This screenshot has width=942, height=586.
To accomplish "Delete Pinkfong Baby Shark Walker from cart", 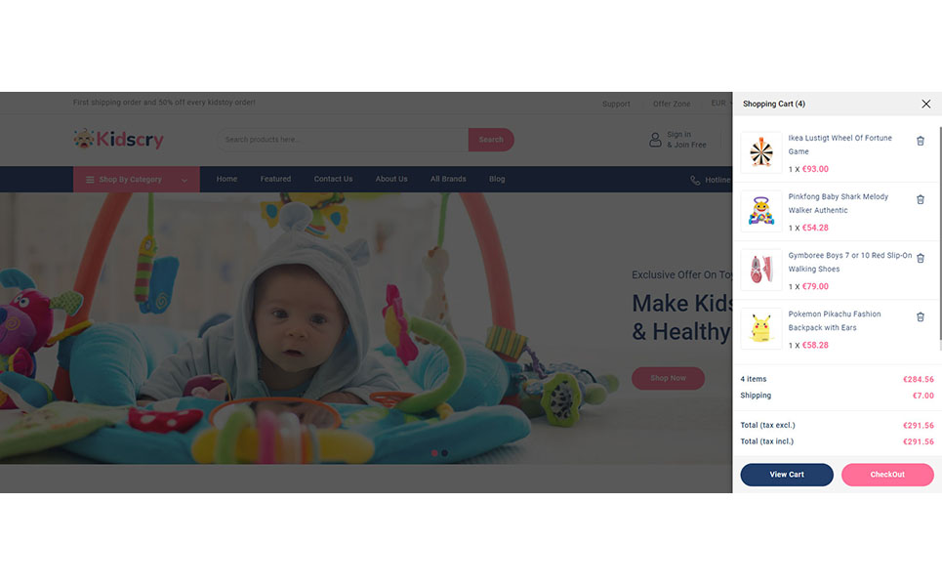I will [920, 199].
